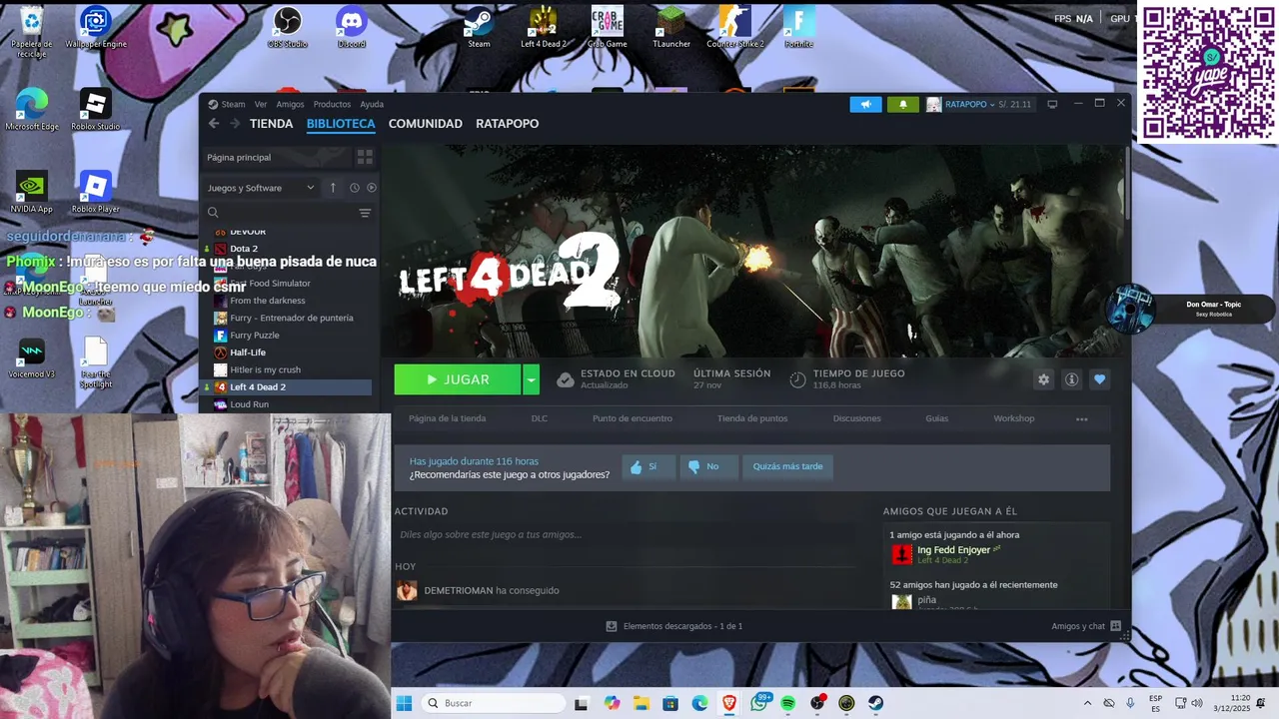Select From the darkness in library list
This screenshot has height=719, width=1279.
[268, 301]
